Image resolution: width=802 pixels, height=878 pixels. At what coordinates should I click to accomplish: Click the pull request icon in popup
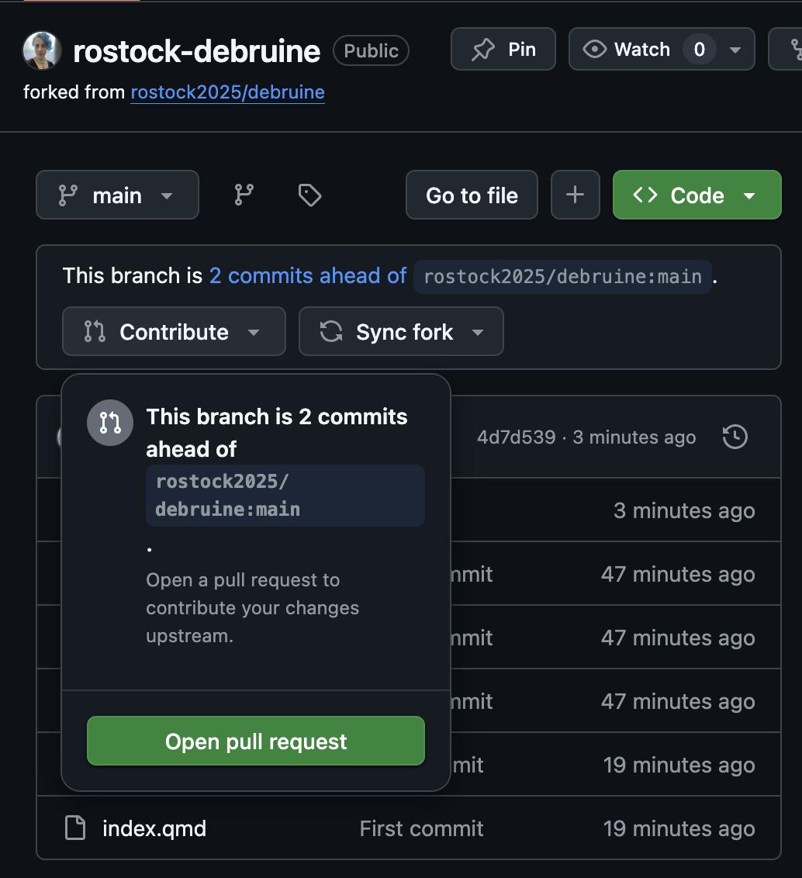pos(110,423)
